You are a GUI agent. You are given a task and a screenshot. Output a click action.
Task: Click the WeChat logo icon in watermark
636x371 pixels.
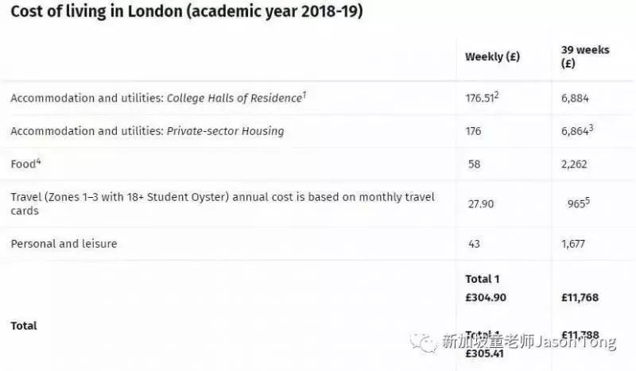click(x=424, y=342)
